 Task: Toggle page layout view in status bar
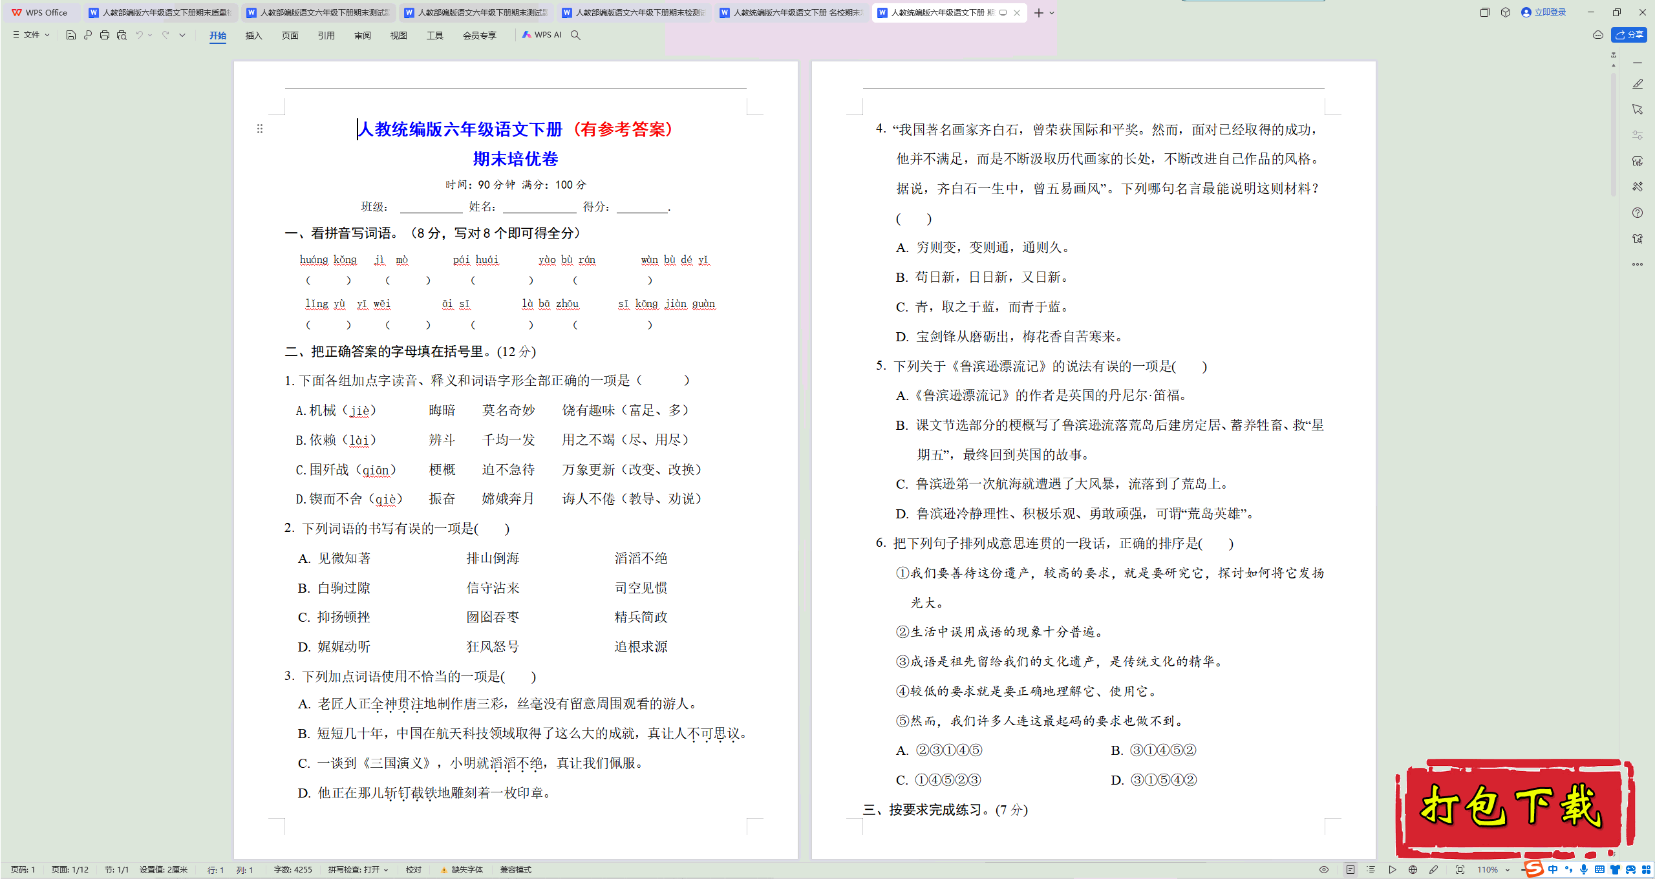[x=1351, y=870]
